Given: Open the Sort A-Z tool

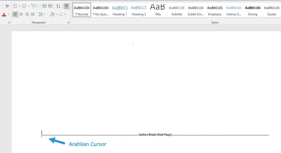Looking at the screenshot, I should point(58,6).
